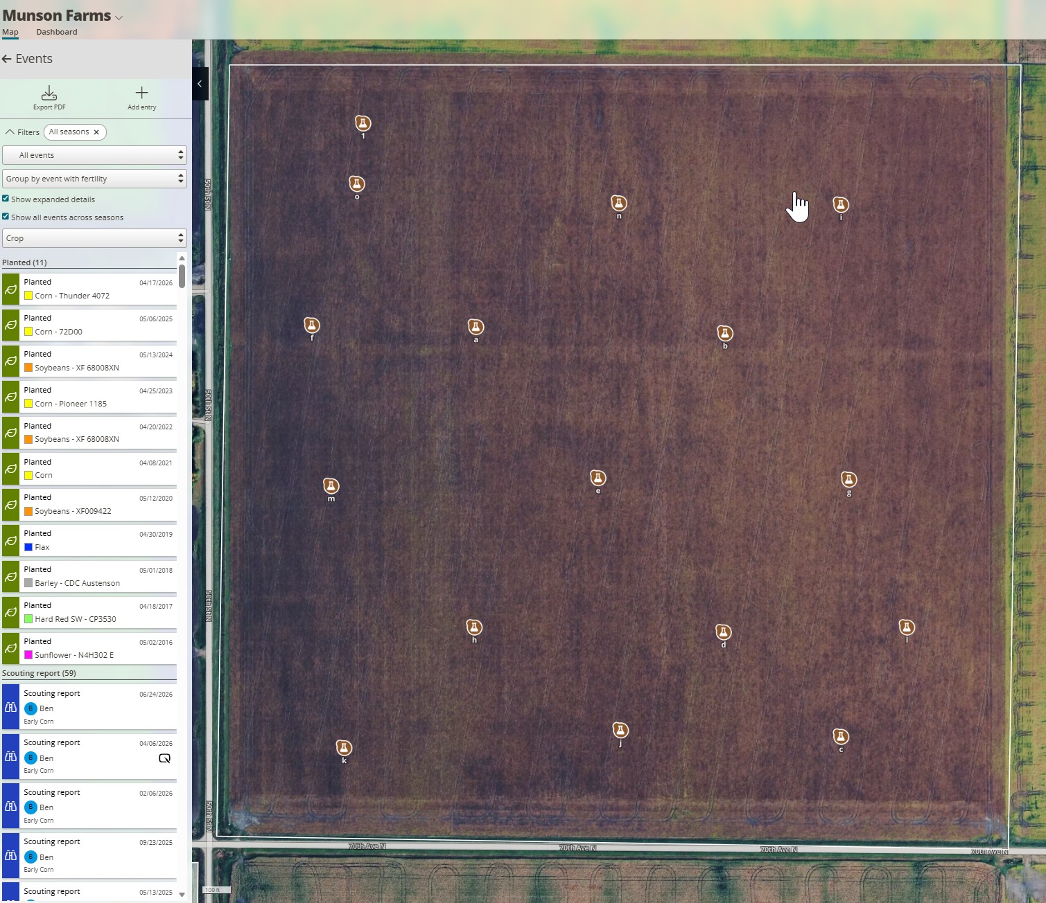Open the All events dropdown

tap(94, 155)
